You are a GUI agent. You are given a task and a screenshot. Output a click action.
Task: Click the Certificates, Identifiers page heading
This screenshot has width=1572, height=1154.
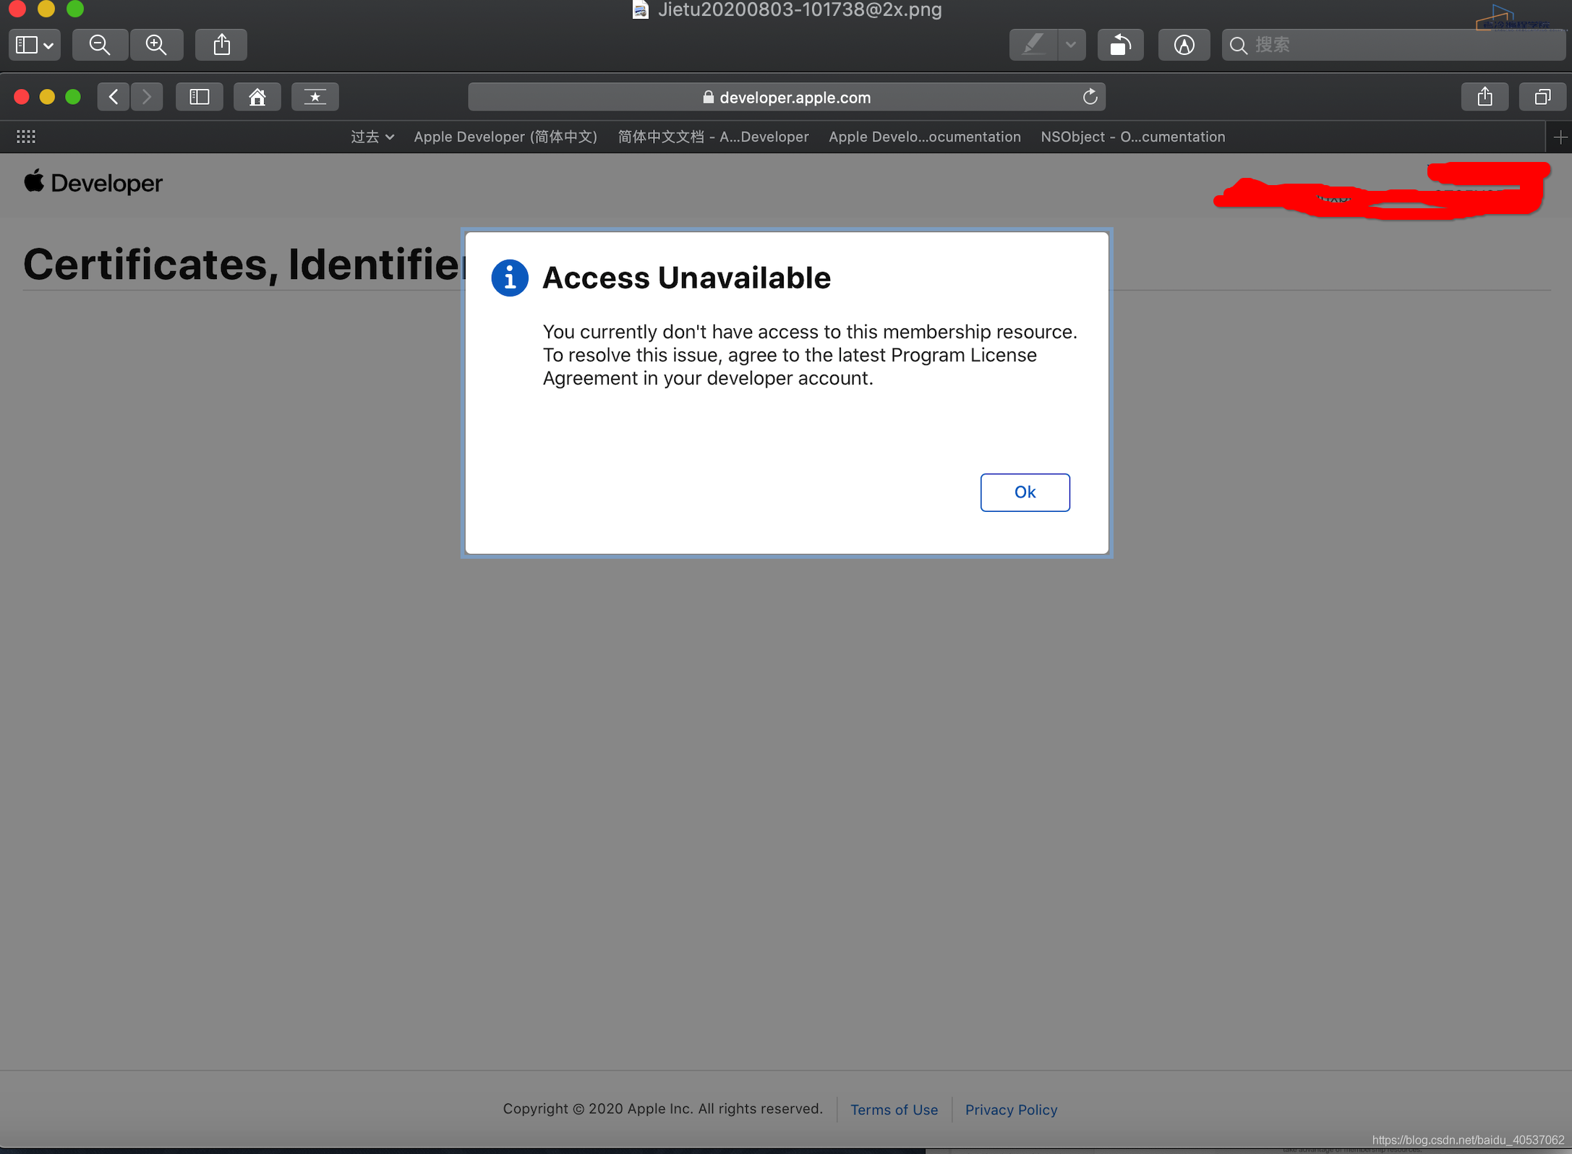(x=244, y=264)
